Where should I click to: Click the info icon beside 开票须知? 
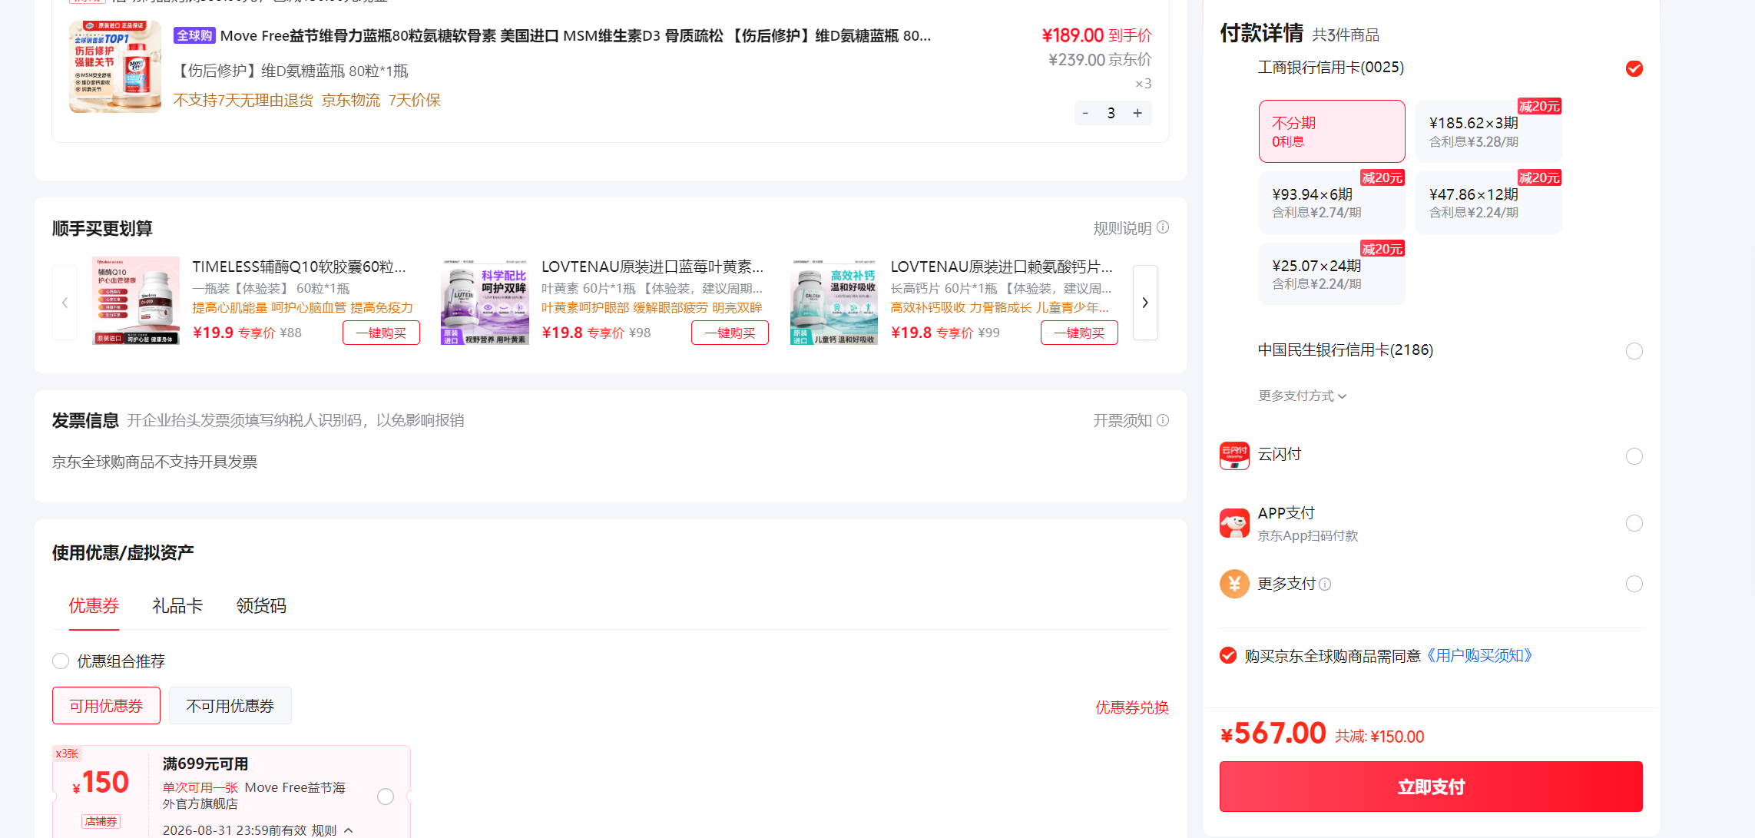click(x=1163, y=420)
